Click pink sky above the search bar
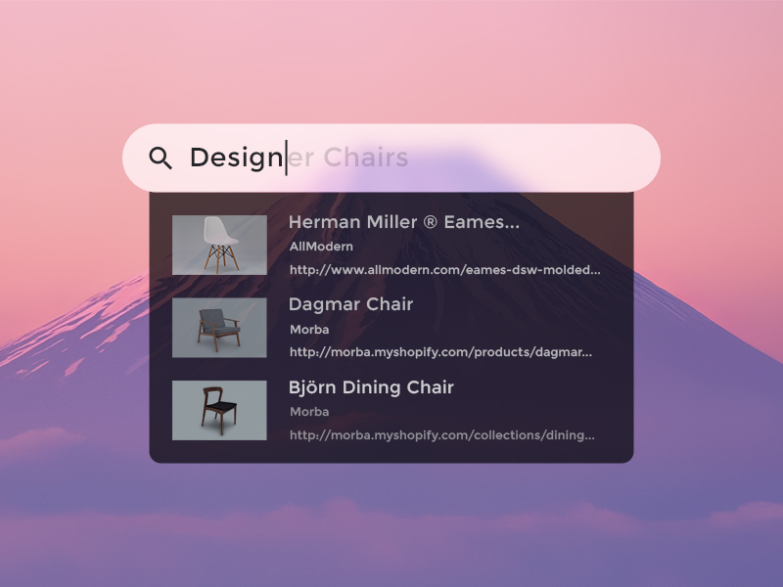Viewport: 783px width, 587px height. tap(391, 59)
